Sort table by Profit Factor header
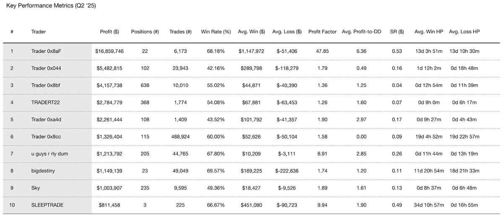 pyautogui.click(x=322, y=31)
